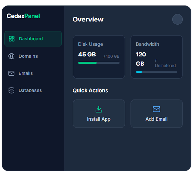The width and height of the screenshot is (193, 178).
Task: Click the 45 GB usage value
Action: point(87,55)
